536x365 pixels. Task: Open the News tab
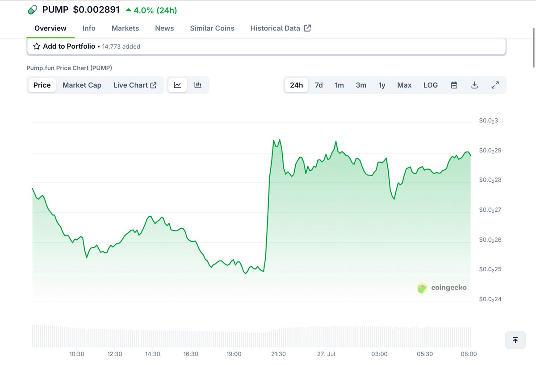pos(164,28)
